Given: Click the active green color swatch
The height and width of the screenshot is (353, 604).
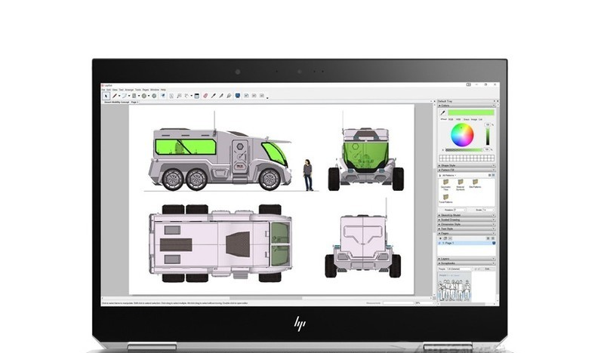Looking at the screenshot, I should (x=470, y=112).
